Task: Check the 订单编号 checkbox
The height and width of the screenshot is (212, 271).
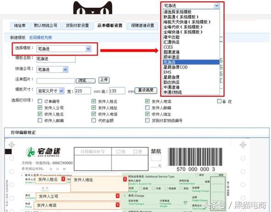Action: [x=40, y=101]
